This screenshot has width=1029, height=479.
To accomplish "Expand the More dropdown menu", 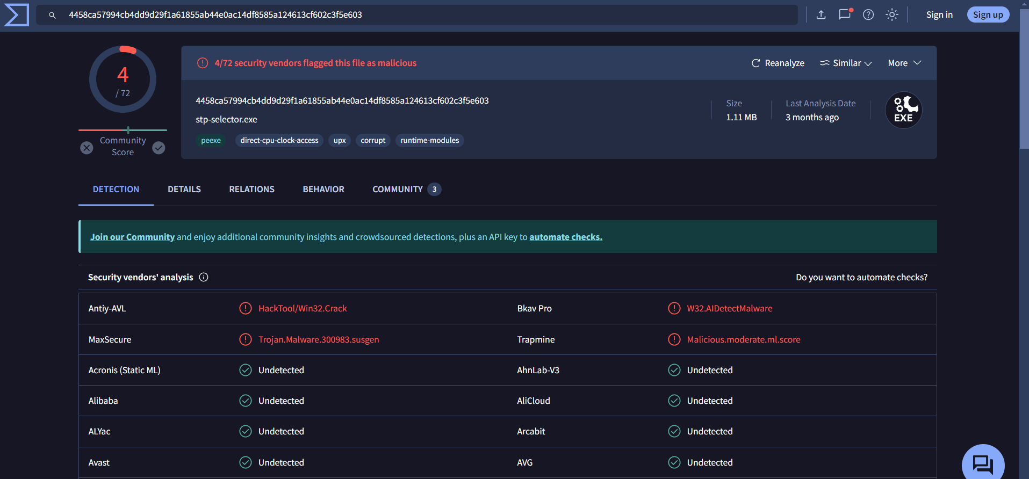I will [x=904, y=63].
